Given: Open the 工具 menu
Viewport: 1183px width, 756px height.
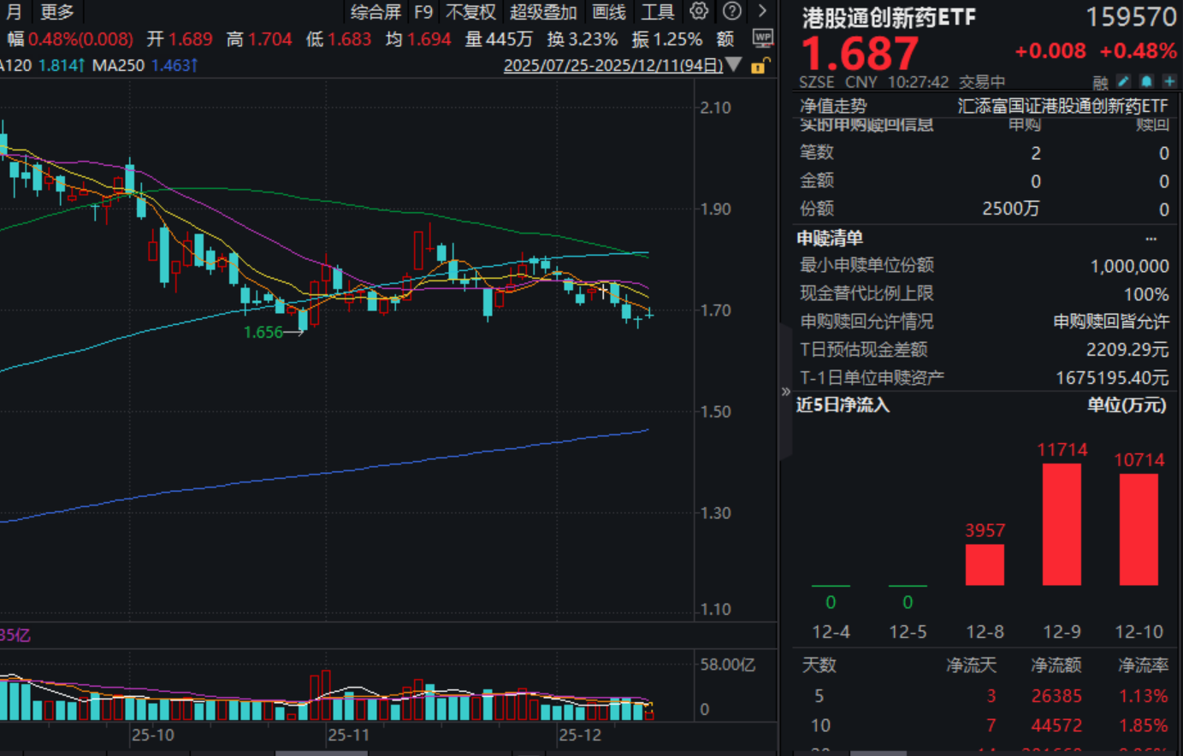Looking at the screenshot, I should point(657,12).
